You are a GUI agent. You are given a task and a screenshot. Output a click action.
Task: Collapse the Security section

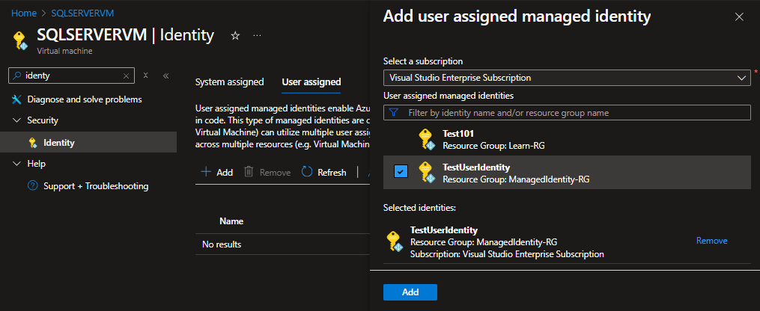coord(16,120)
